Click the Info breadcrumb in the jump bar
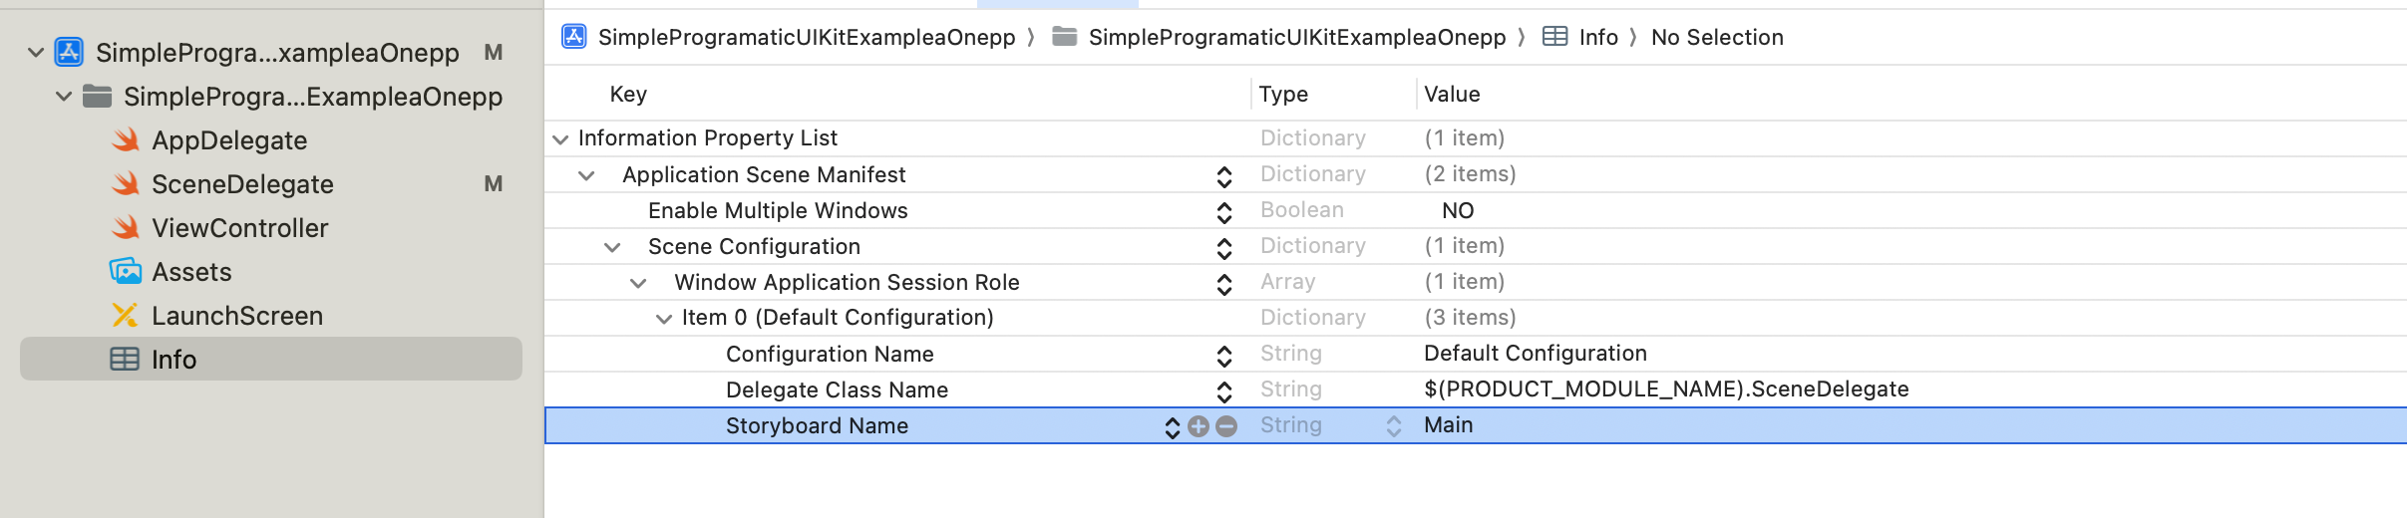 (1597, 37)
